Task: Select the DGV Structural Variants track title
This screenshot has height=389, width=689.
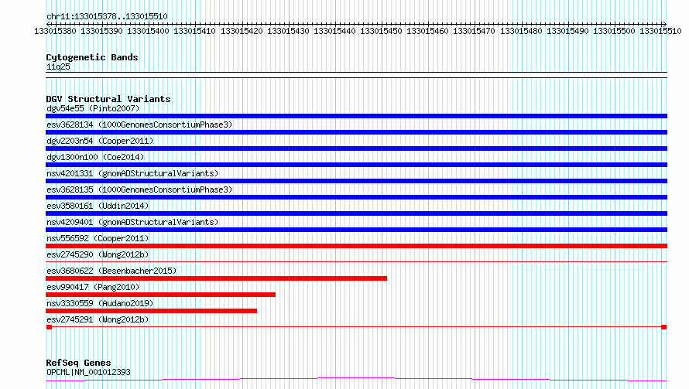Action: [108, 99]
